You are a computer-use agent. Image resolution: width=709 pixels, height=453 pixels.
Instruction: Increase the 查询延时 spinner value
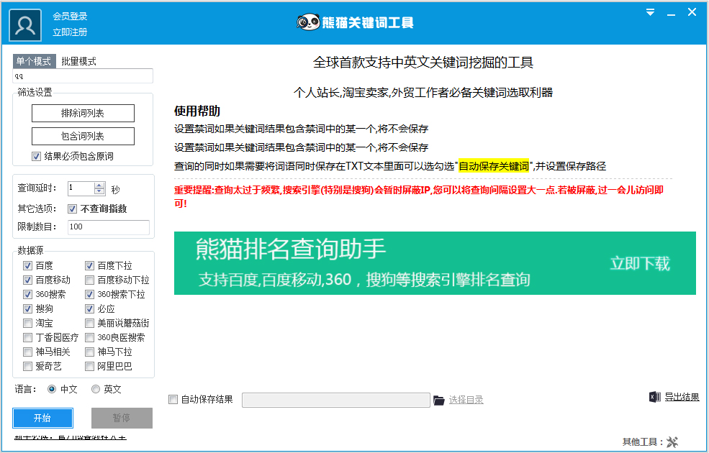pos(99,185)
